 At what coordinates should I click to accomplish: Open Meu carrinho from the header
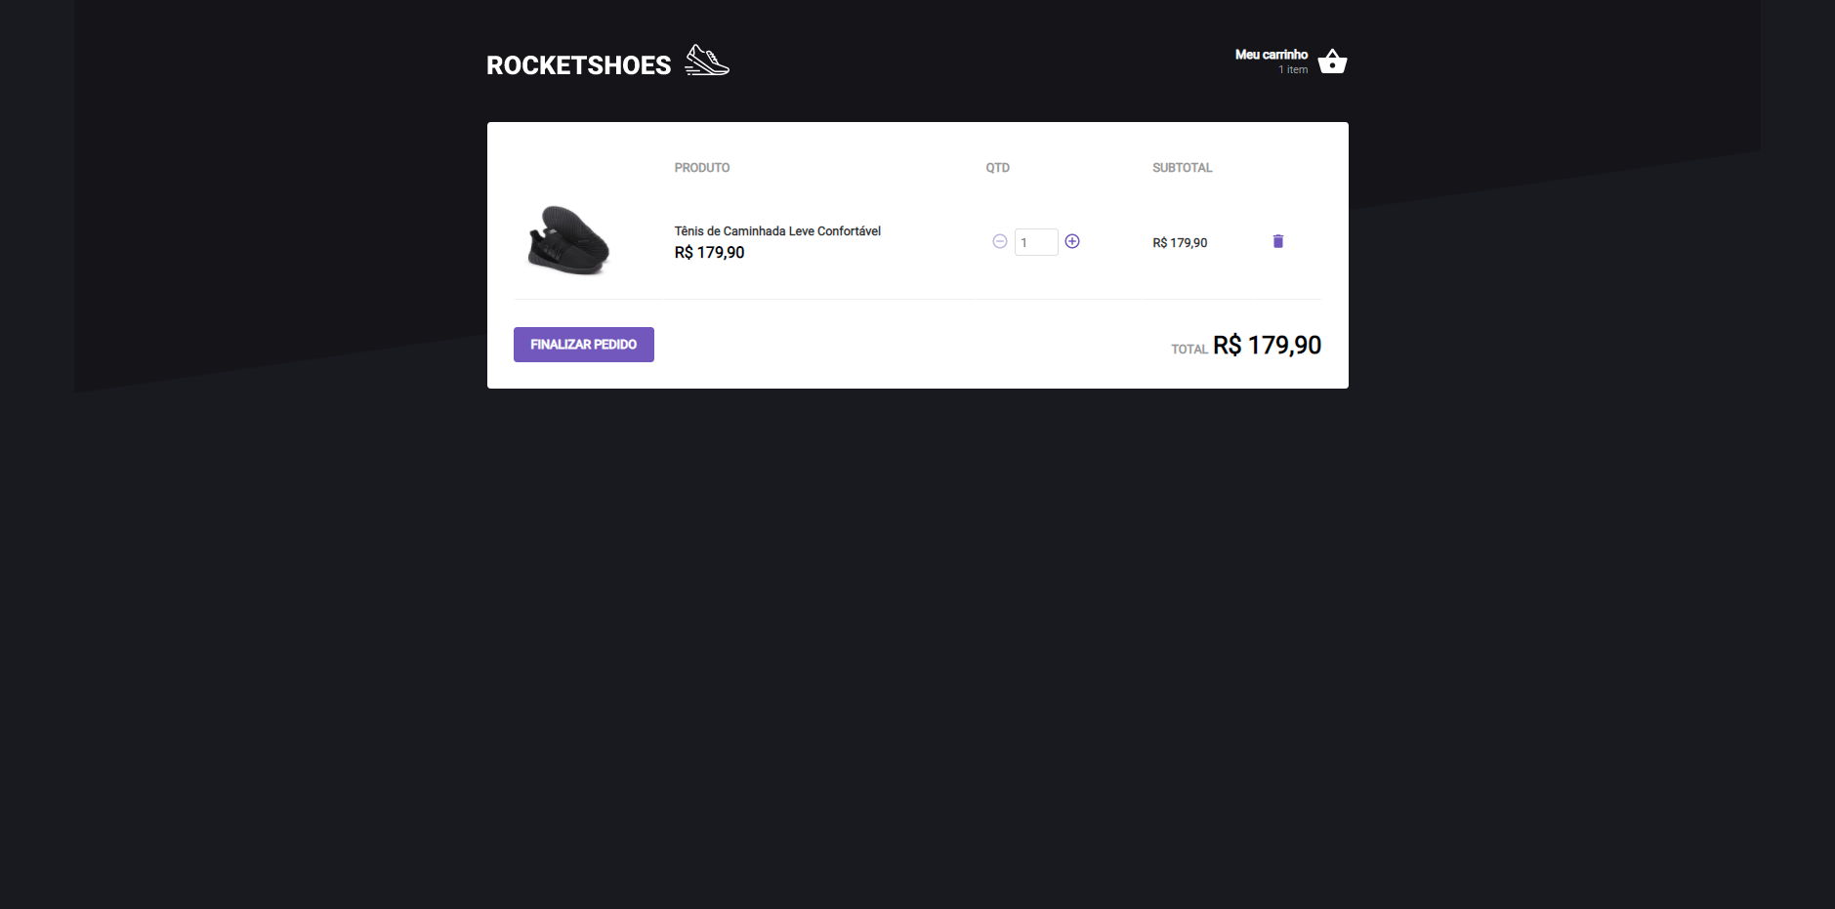click(1272, 54)
